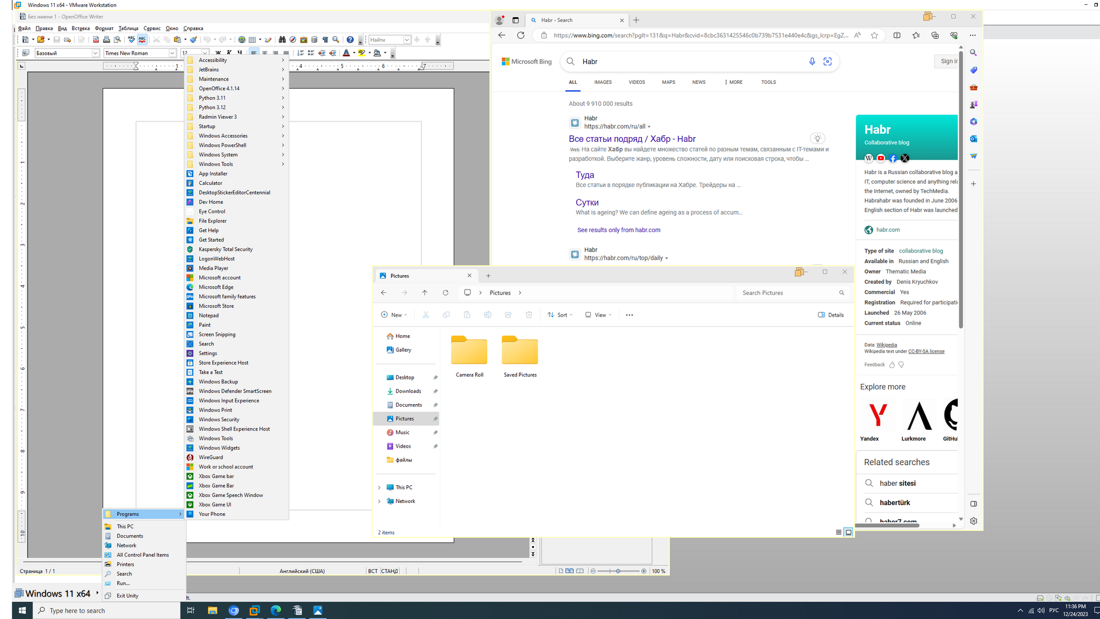Screen dimensions: 1100x619
Task: Toggle Bold (Ж) formatting in Writer
Action: 218,53
